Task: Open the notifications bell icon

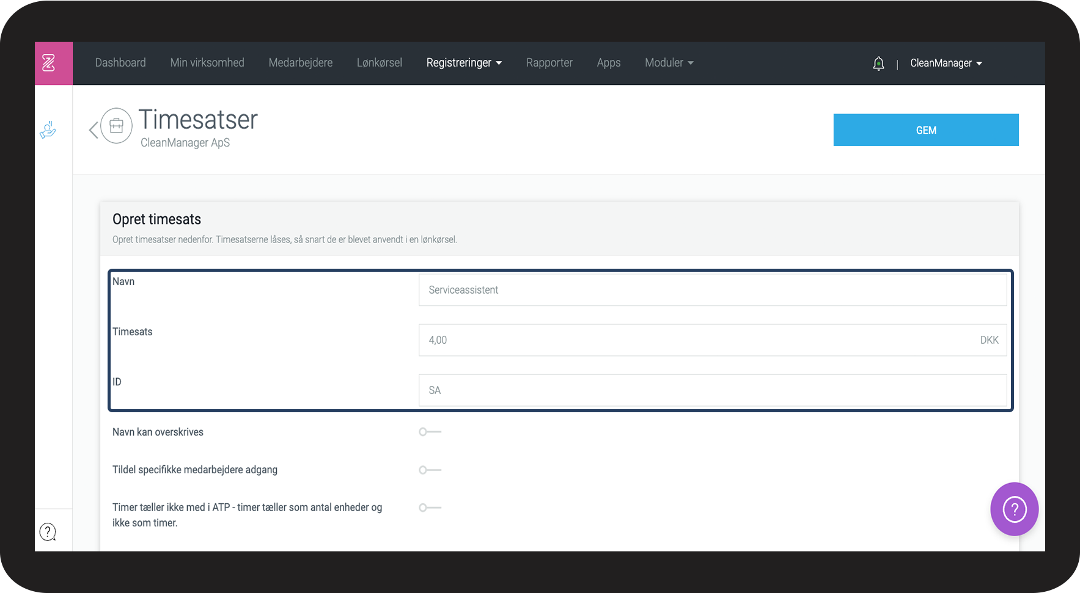Action: 878,64
